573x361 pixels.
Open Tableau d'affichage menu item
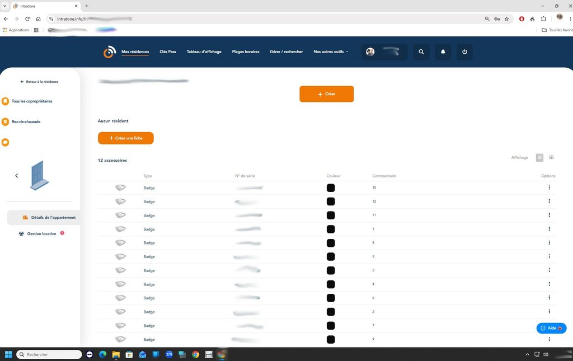[x=204, y=52]
